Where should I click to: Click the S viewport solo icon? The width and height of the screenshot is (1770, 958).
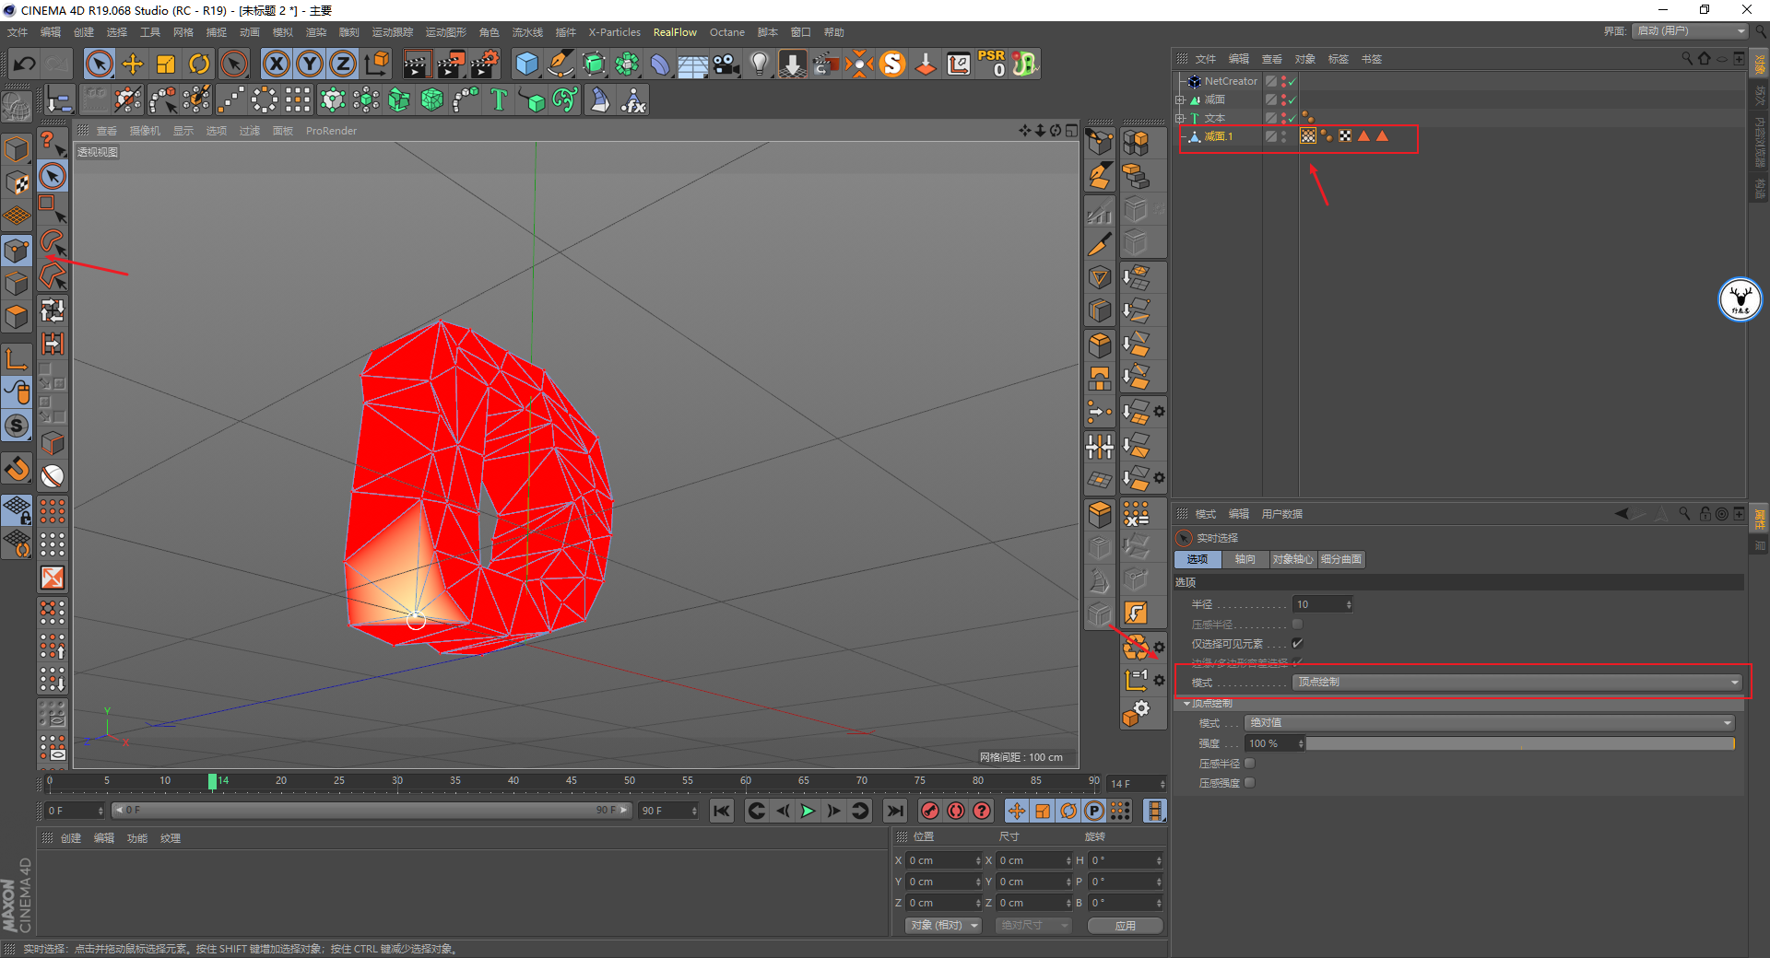tap(18, 426)
